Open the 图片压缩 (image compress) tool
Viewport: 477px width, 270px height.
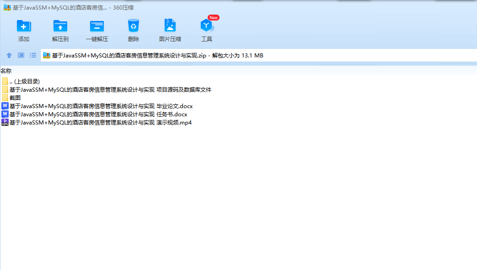click(170, 25)
